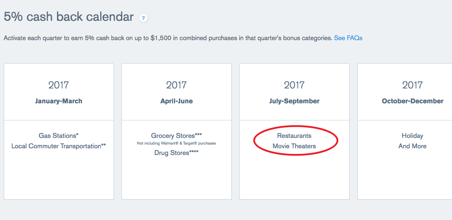This screenshot has height=220, width=452.
Task: Click the question mark help icon
Action: tap(143, 18)
